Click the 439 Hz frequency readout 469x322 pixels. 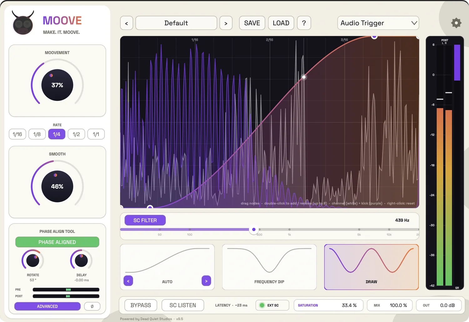[402, 220]
